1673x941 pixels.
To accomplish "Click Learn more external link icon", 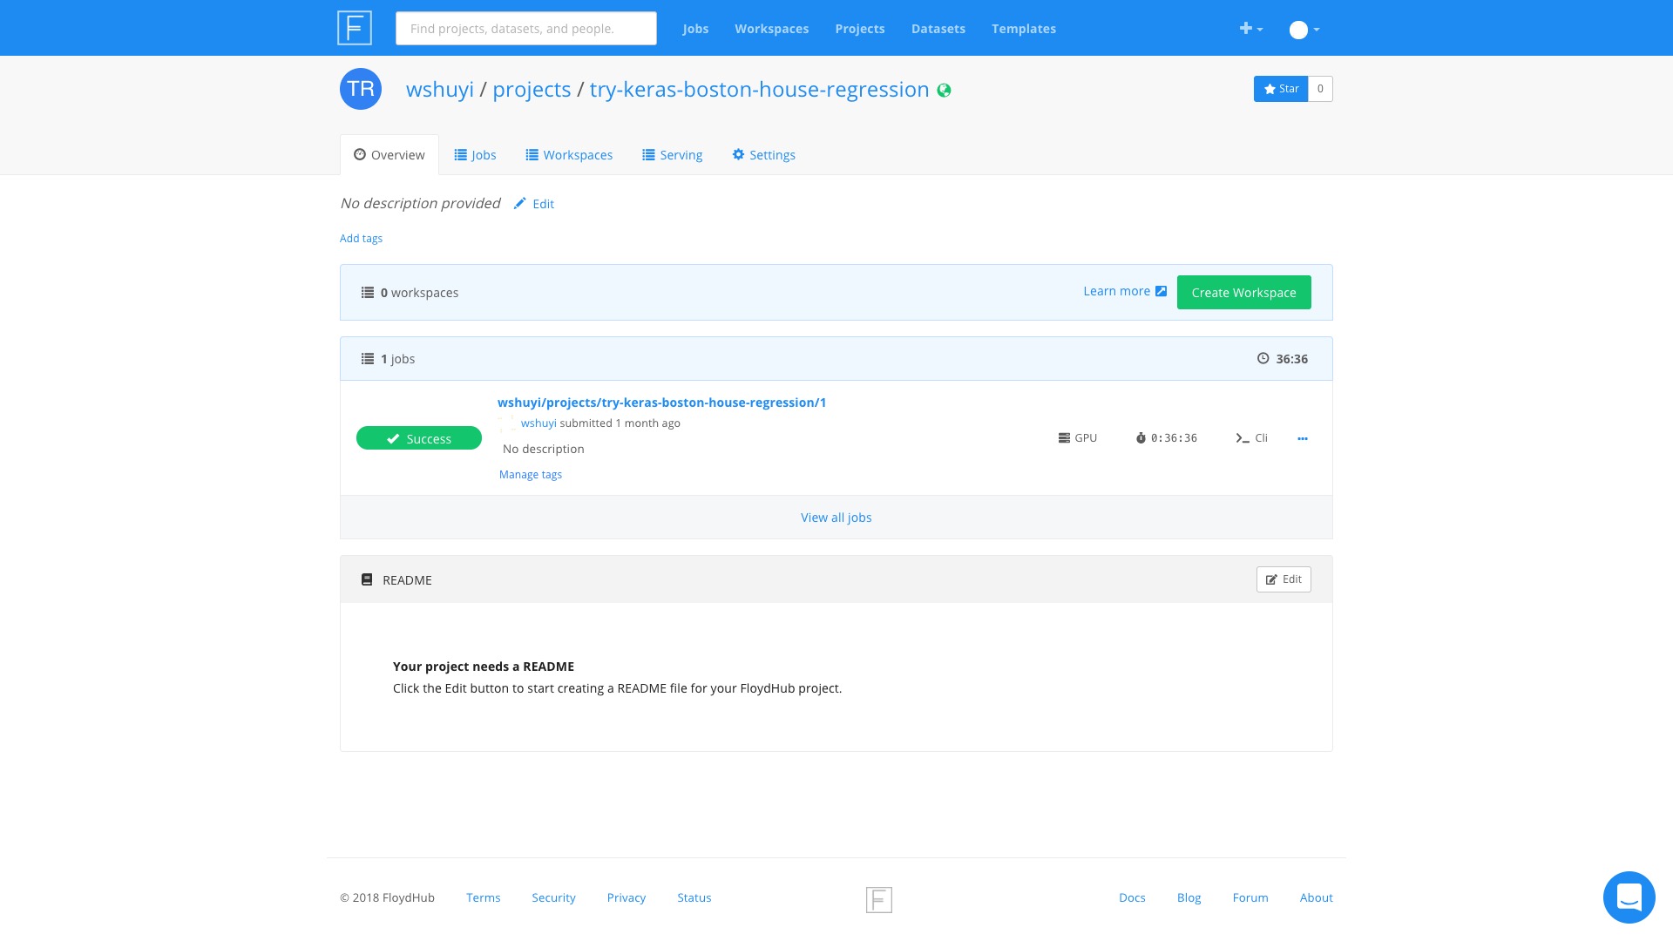I will 1161,291.
